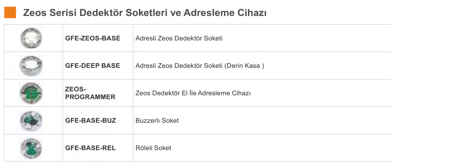This screenshot has width=471, height=166.
Task: Click the GFE-BASE-REL relay socket image
Action: point(31,148)
